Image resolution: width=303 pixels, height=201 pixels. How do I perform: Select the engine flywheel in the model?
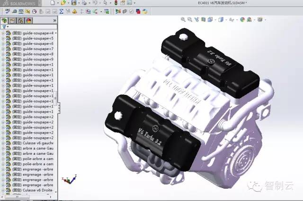[x=242, y=161]
